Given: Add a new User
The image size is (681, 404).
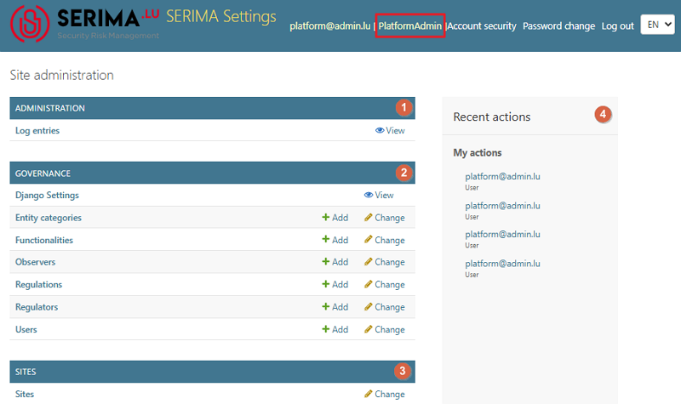Looking at the screenshot, I should point(335,329).
